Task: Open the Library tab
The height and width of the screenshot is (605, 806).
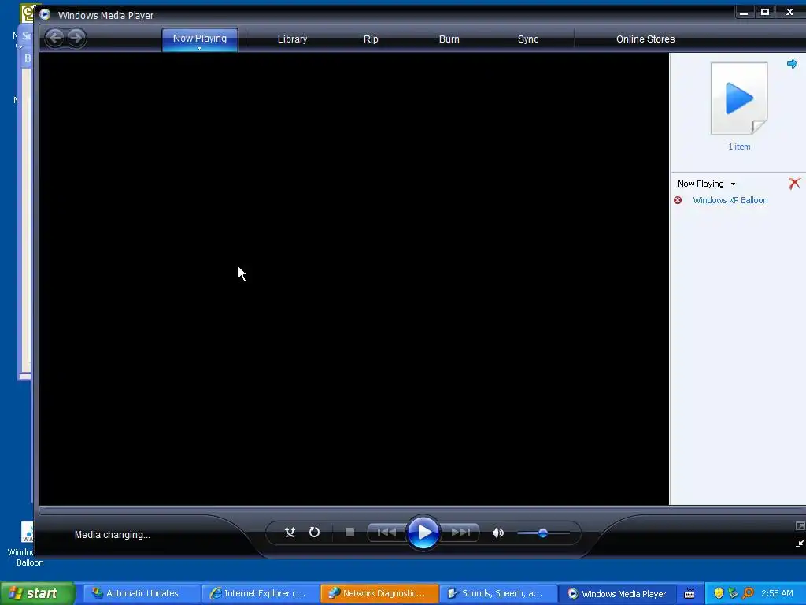Action: pyautogui.click(x=292, y=39)
